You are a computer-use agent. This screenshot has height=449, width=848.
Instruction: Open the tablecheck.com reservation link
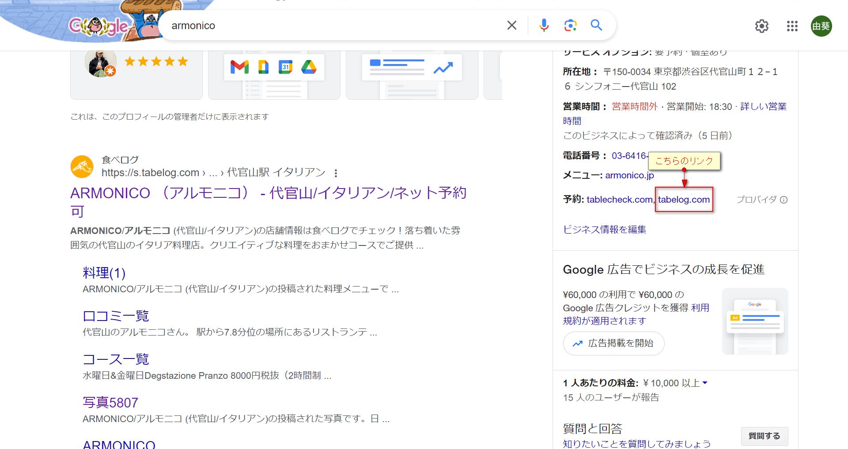click(619, 200)
